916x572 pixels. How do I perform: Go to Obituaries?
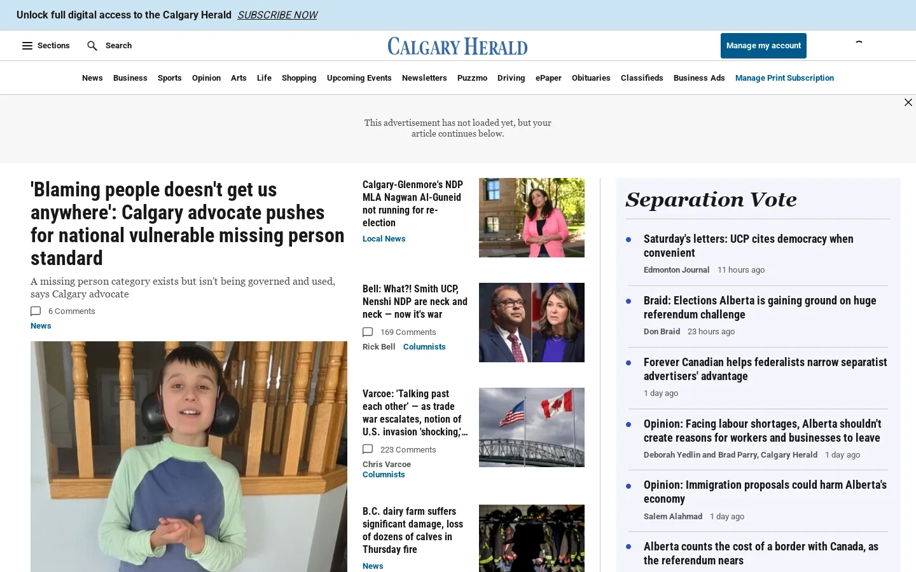point(591,78)
